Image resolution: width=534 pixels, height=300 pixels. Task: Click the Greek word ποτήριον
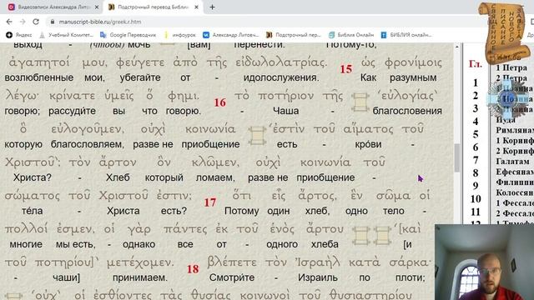coord(285,96)
